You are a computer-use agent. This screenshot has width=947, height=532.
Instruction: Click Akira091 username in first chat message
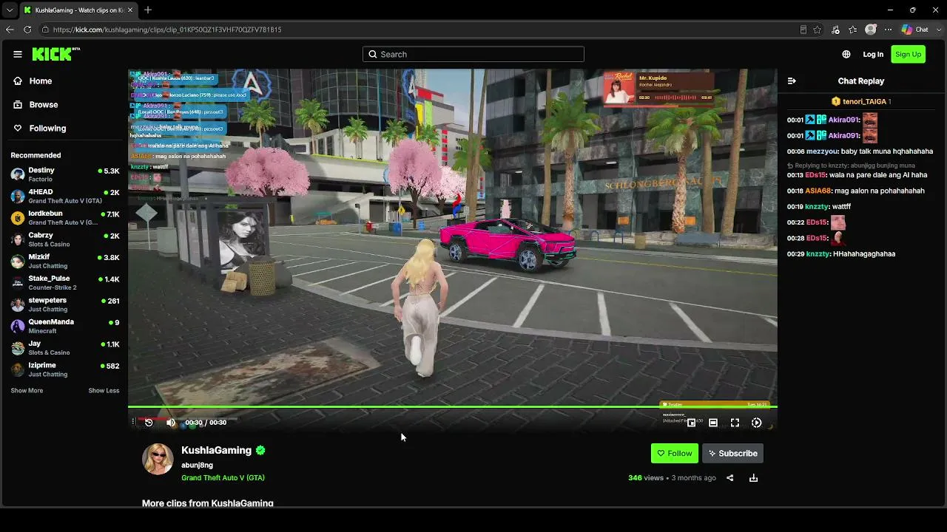pyautogui.click(x=843, y=120)
